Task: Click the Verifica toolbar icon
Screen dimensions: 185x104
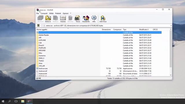Action: [55, 19]
